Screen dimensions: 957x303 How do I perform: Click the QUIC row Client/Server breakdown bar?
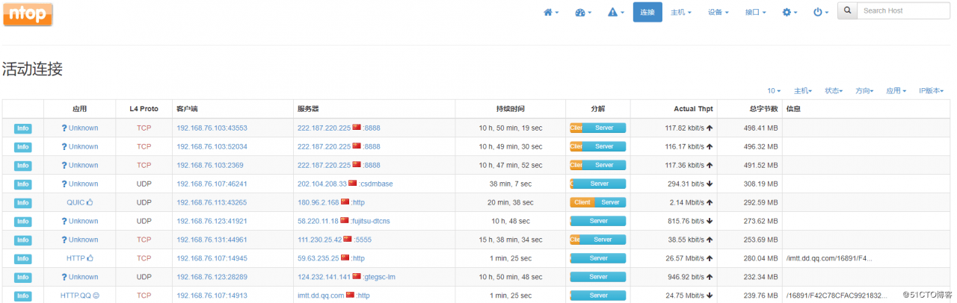(597, 202)
